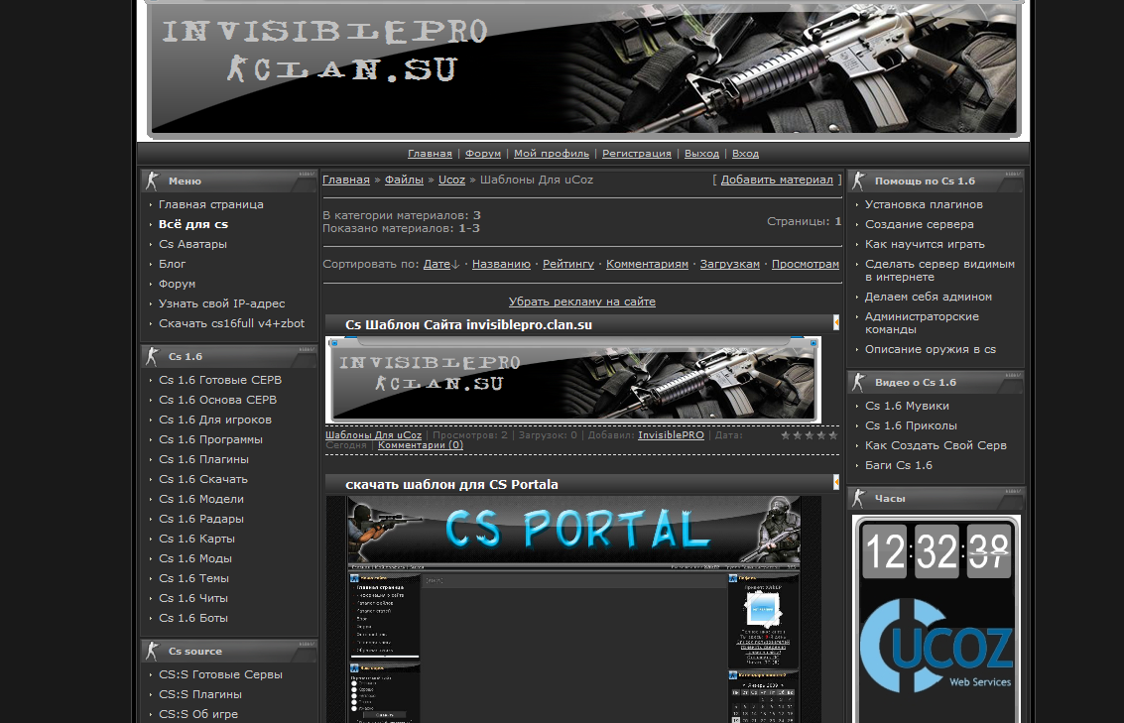
Task: Click Убрать рекламу на сайте
Action: tap(582, 301)
